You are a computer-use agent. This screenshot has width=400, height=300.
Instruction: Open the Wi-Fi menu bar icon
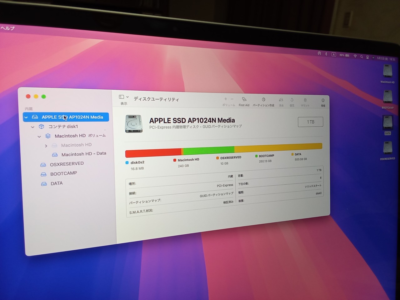point(355,56)
